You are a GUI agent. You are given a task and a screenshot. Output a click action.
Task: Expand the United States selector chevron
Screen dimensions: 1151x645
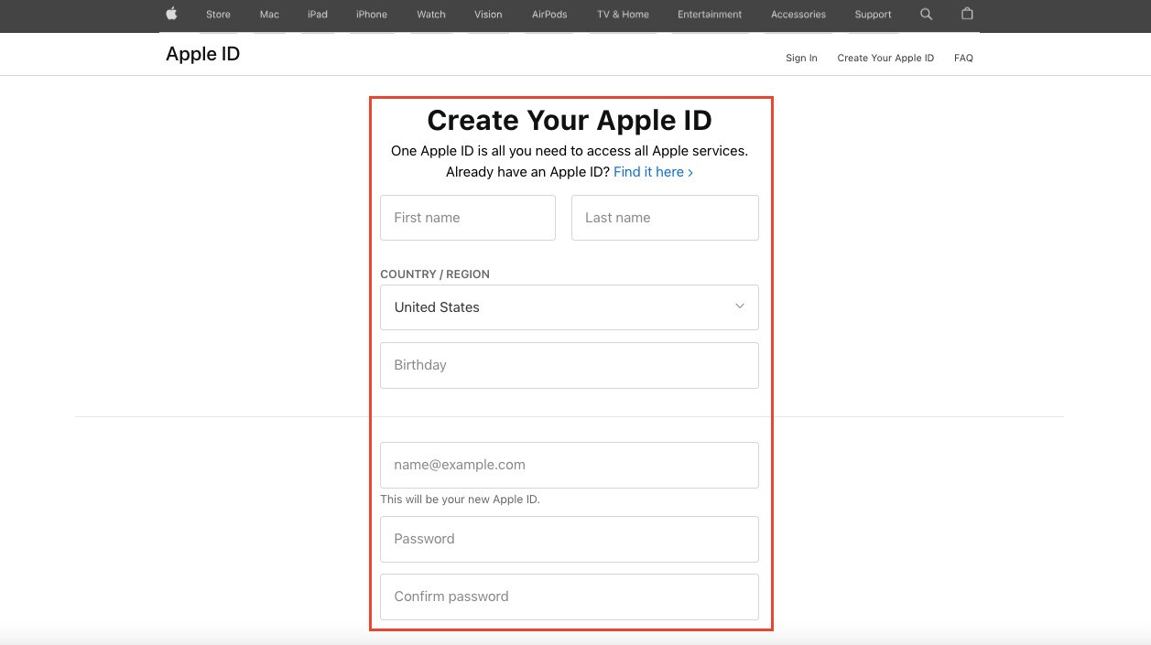pyautogui.click(x=739, y=306)
